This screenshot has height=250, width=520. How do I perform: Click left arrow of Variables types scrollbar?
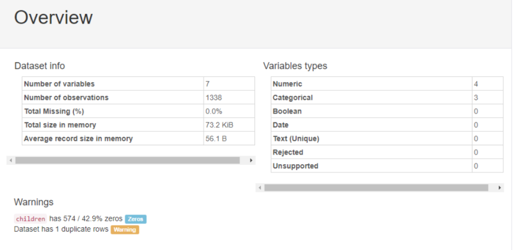260,188
